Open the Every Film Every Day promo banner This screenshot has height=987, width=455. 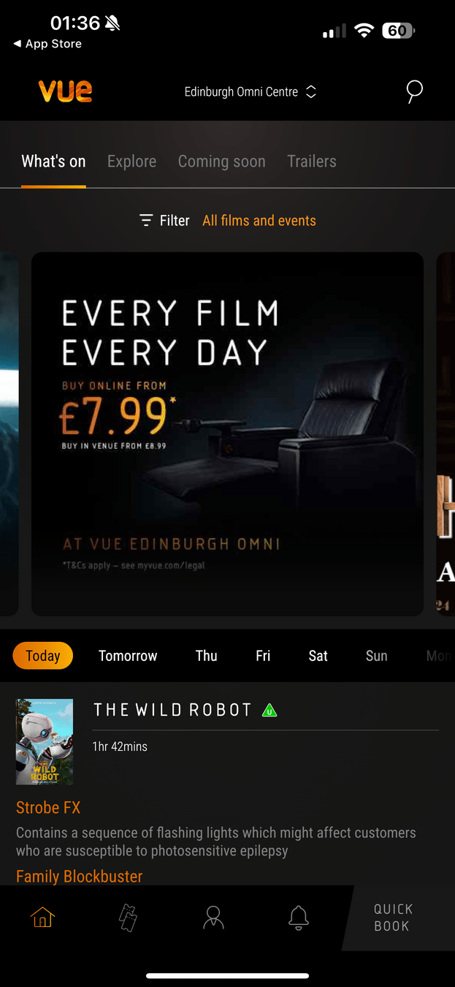point(227,434)
